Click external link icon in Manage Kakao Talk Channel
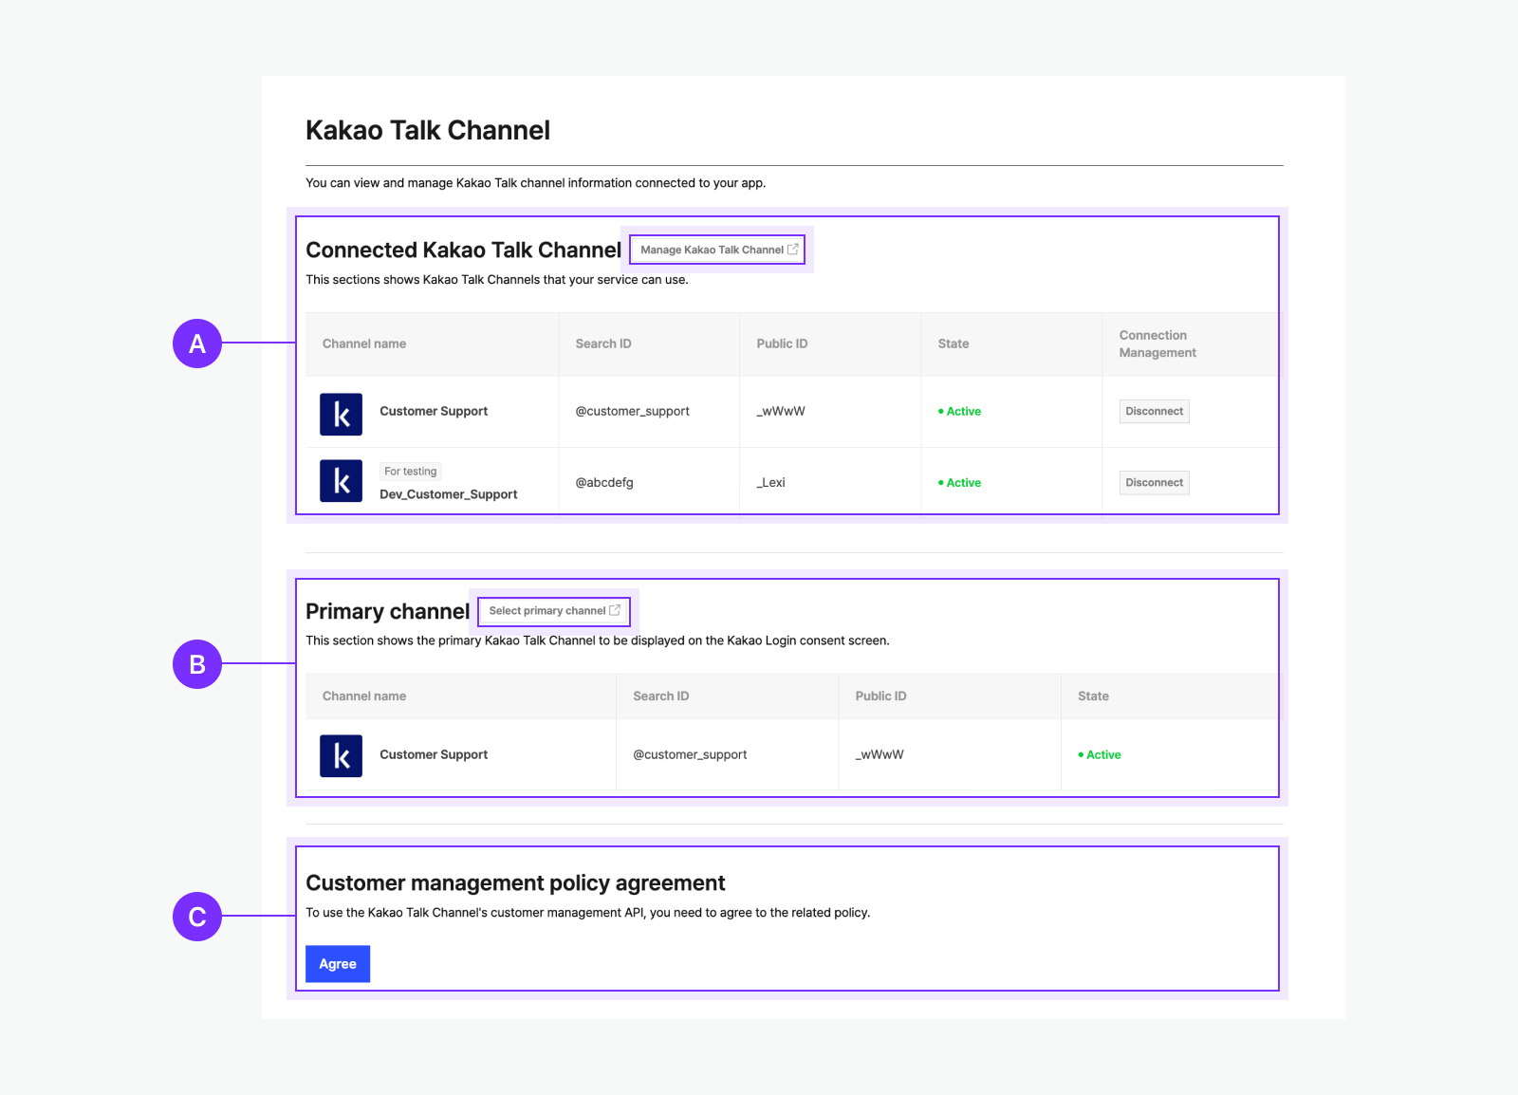The width and height of the screenshot is (1518, 1095). [x=793, y=250]
